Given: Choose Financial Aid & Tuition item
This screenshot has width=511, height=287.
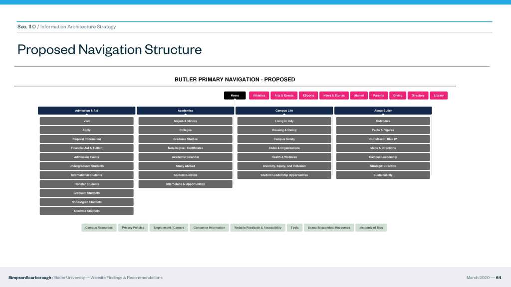Looking at the screenshot, I should coord(86,148).
